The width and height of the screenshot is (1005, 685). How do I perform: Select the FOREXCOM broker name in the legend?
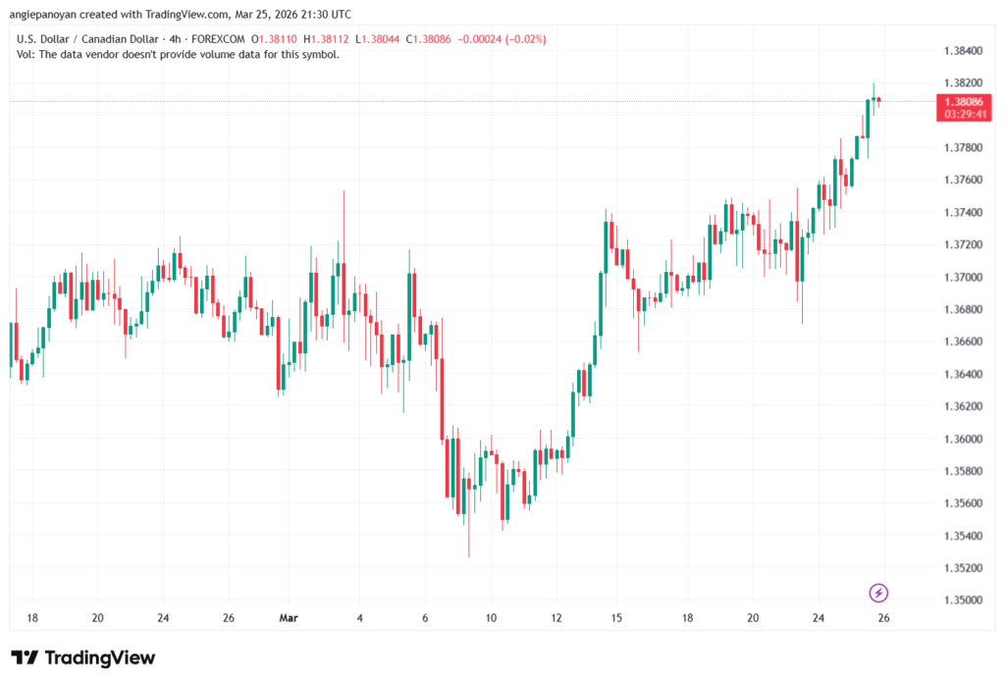coord(218,40)
